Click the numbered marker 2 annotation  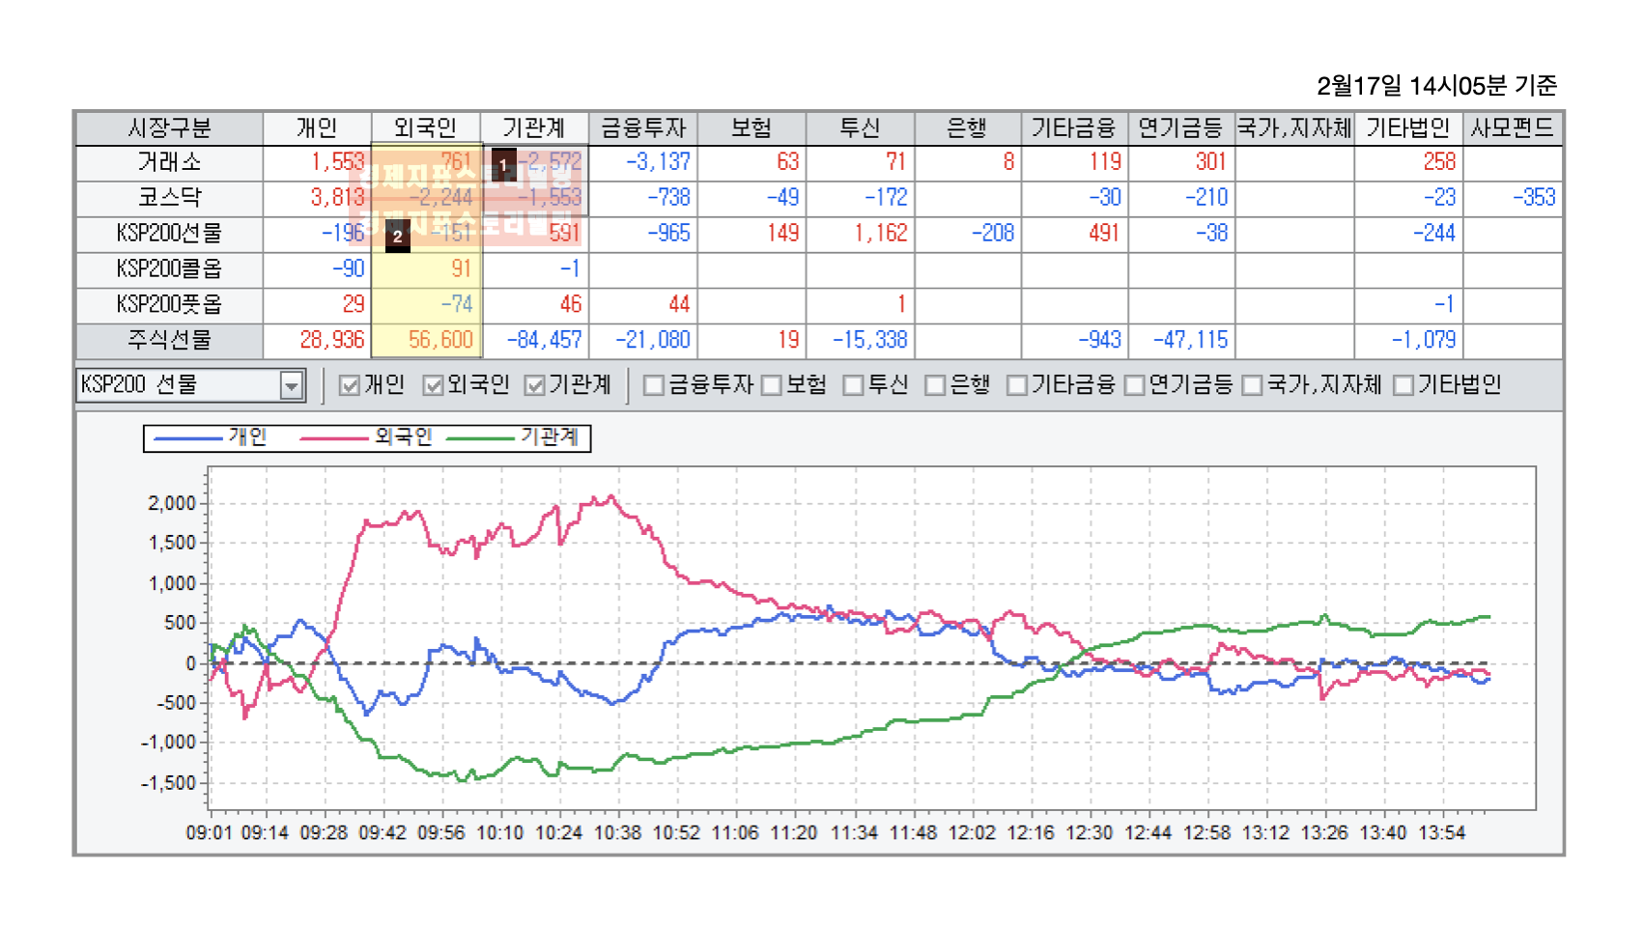click(x=399, y=235)
